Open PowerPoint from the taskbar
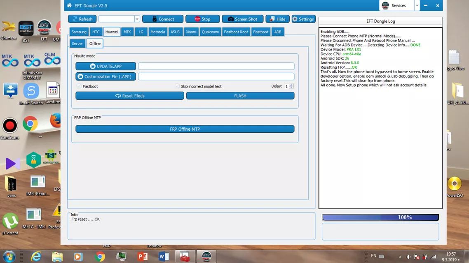Screen dimensions: 469x263 pyautogui.click(x=143, y=256)
